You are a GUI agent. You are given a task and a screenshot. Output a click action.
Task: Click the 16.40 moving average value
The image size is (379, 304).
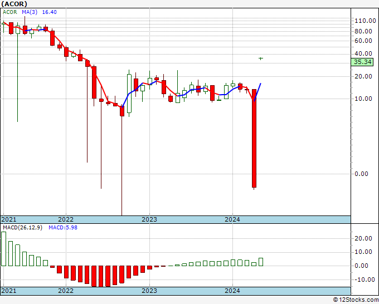coord(49,12)
